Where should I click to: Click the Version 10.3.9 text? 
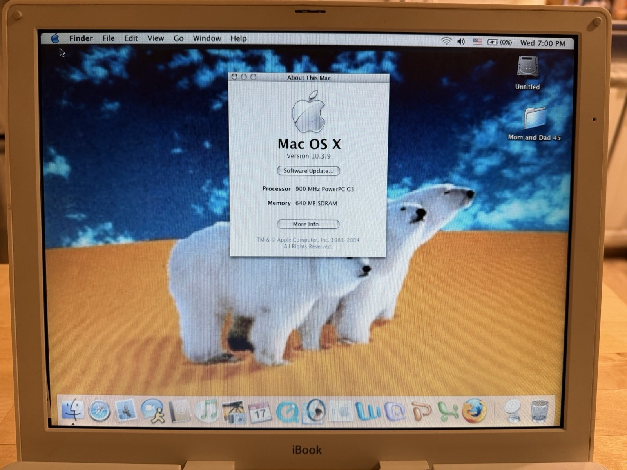click(x=308, y=156)
